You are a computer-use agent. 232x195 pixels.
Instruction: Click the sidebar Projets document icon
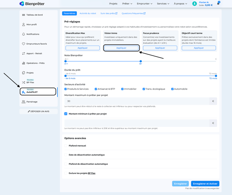coord(24,73)
